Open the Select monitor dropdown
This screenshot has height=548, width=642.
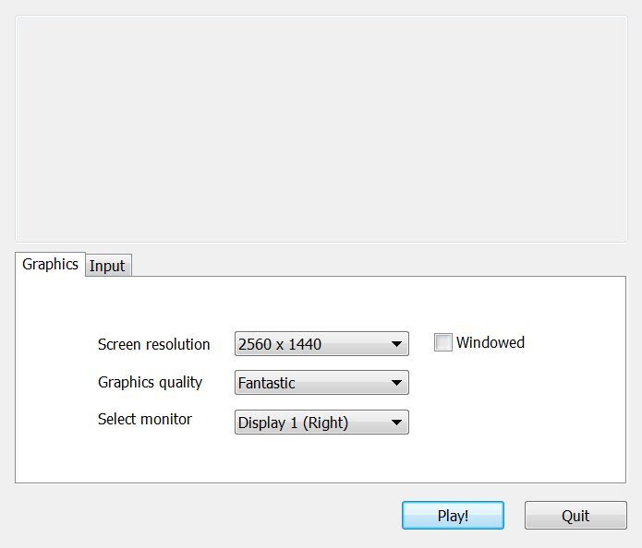[x=321, y=423]
